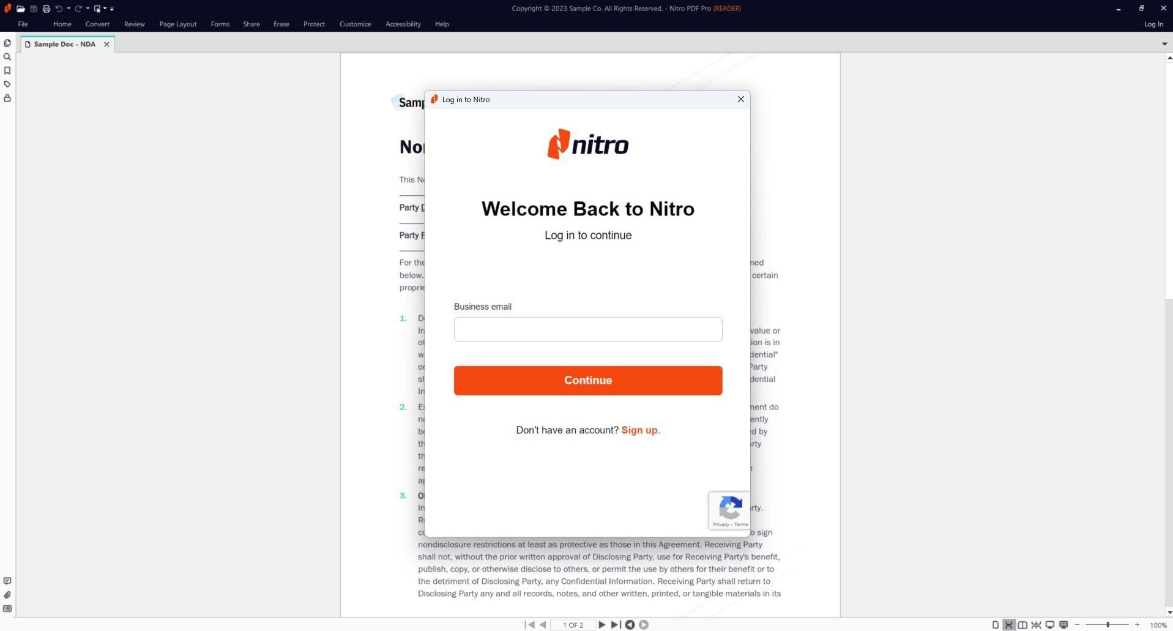Enter Full screen view monitor icon
The height and width of the screenshot is (631, 1173).
[1050, 625]
